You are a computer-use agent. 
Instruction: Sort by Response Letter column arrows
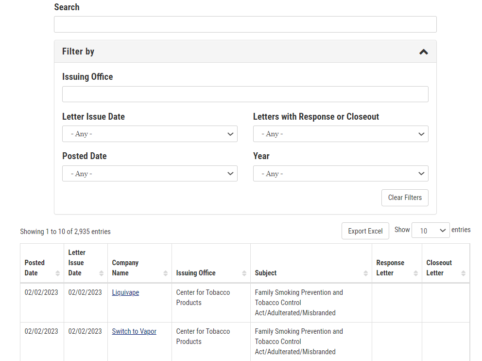pos(415,273)
